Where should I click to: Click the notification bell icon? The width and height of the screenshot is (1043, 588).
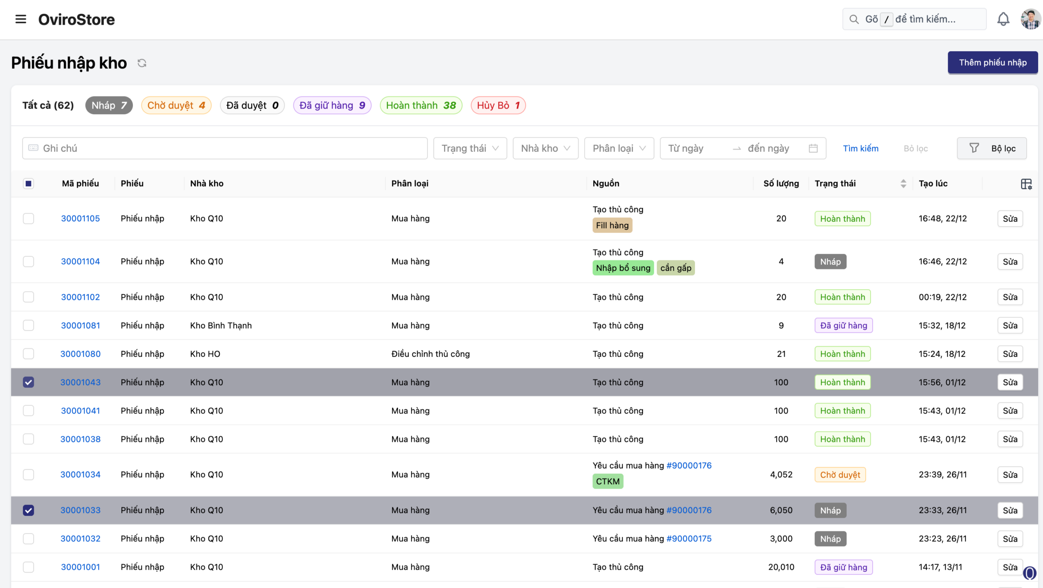pos(1003,19)
